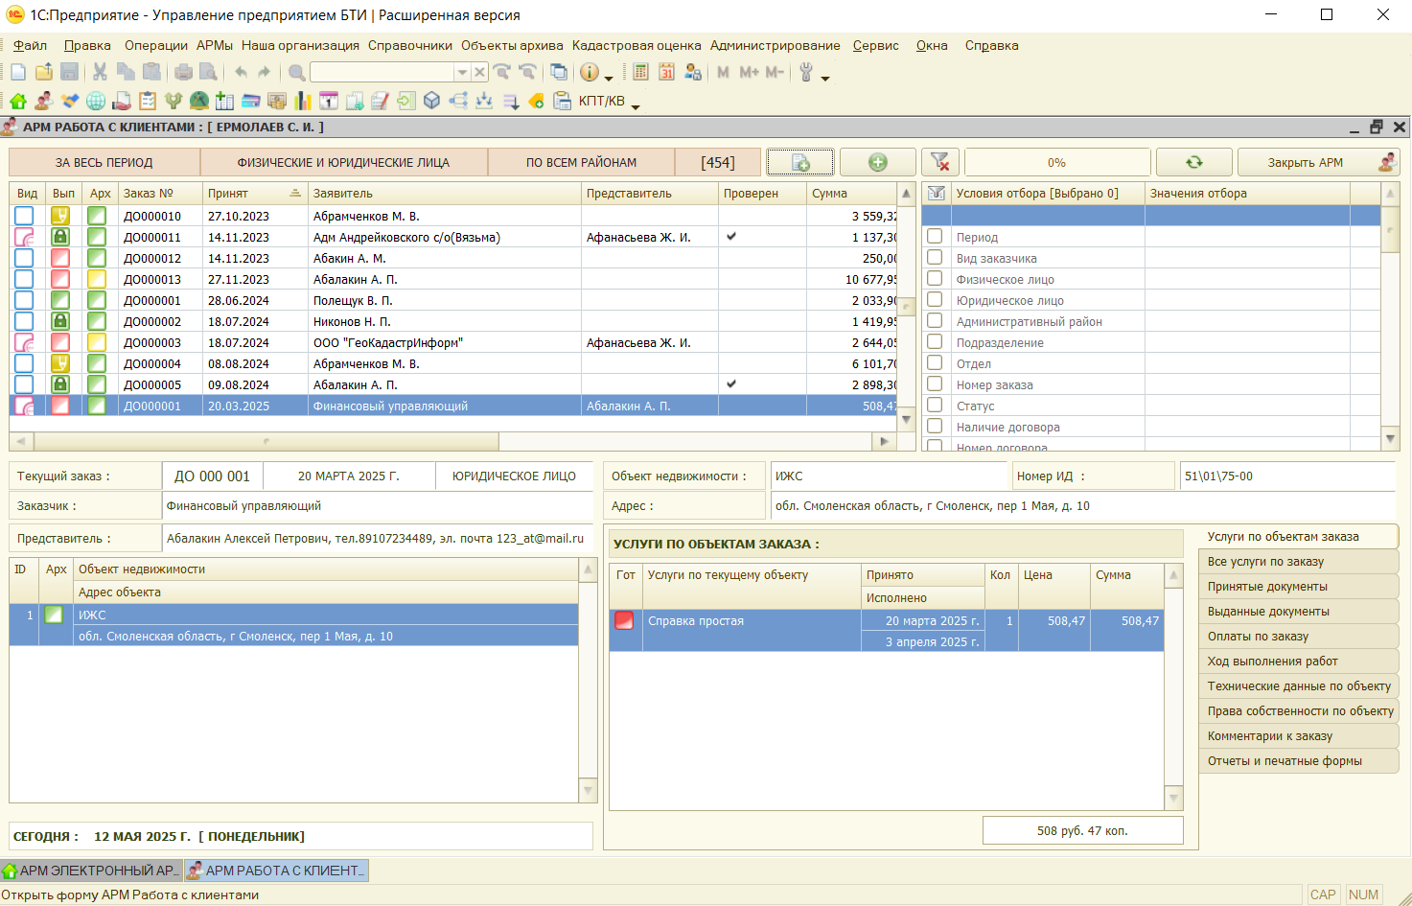Image resolution: width=1412 pixels, height=906 pixels.
Task: Click the credit card toolbar icon
Action: (x=251, y=101)
